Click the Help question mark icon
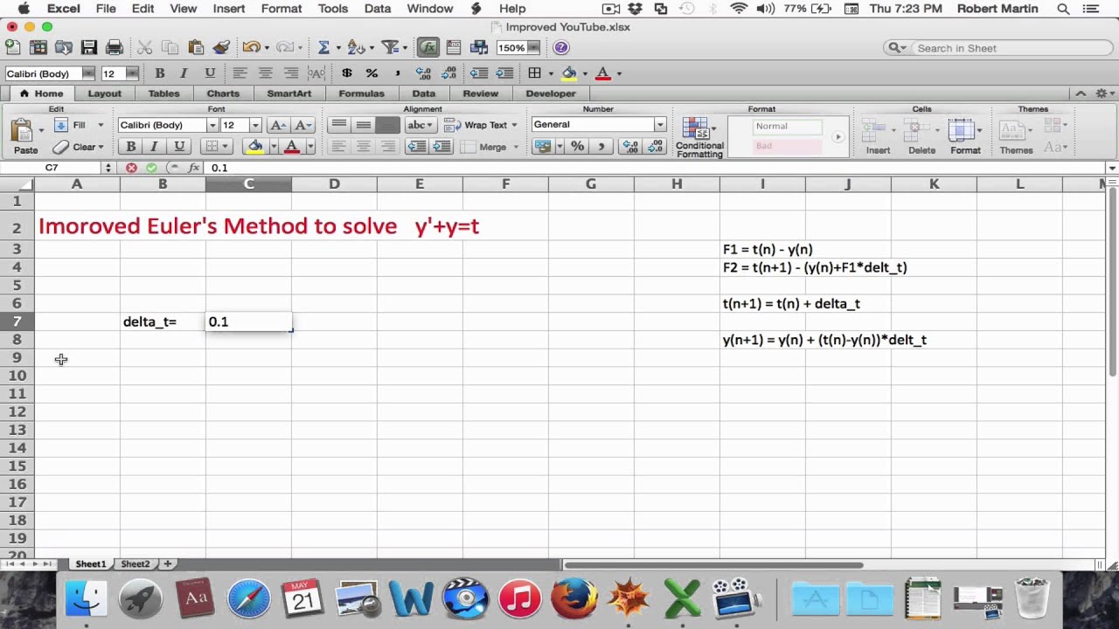The image size is (1119, 629). tap(561, 47)
